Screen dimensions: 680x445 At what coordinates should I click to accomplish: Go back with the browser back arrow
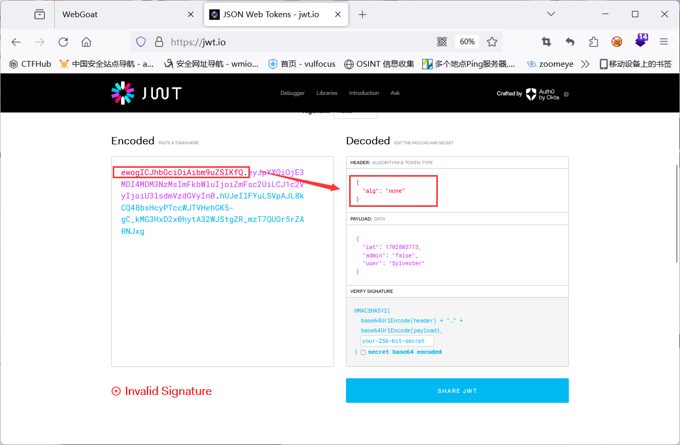16,42
